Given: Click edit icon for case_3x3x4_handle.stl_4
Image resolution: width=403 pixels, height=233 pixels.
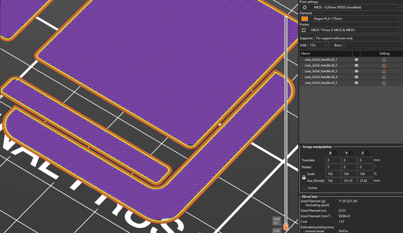Looking at the screenshot, I should pos(384,77).
